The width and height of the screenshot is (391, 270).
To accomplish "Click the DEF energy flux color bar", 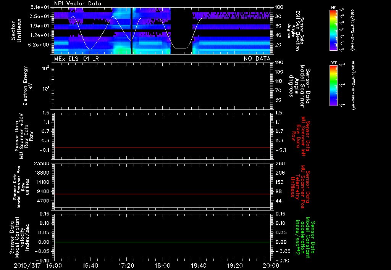I will [333, 85].
